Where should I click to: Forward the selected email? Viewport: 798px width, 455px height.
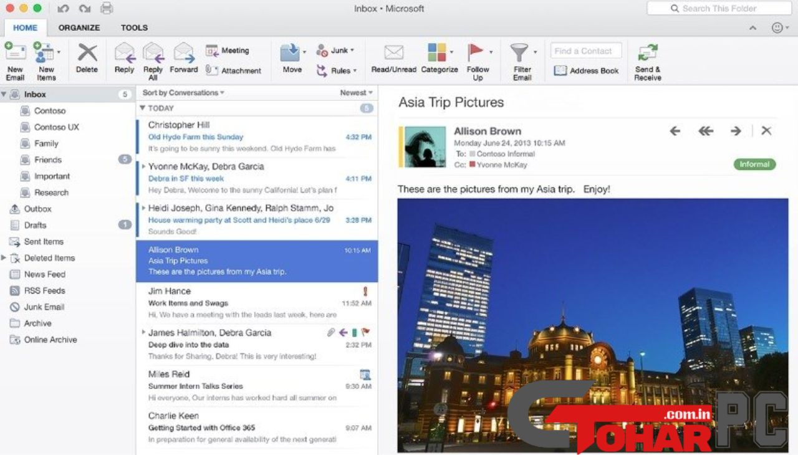click(183, 59)
